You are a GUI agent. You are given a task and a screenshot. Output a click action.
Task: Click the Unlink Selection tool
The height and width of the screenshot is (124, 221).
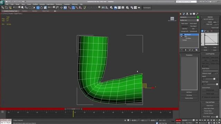6,8
